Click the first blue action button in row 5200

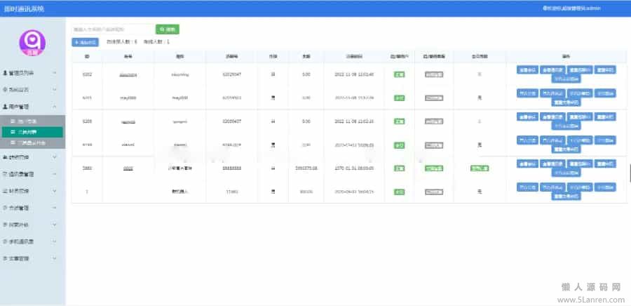click(x=527, y=117)
